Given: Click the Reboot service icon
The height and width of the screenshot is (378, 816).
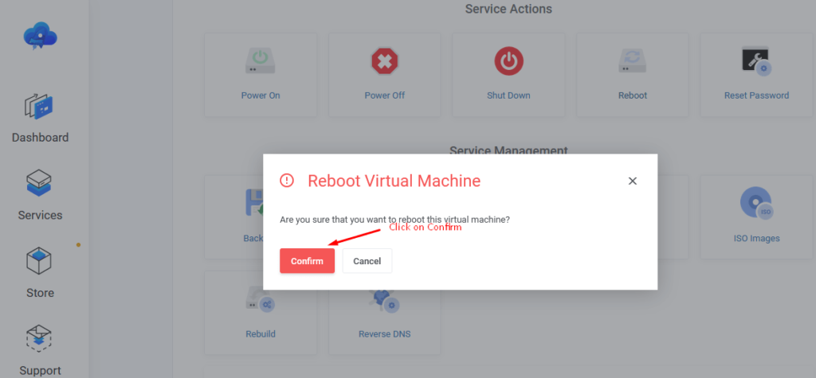Looking at the screenshot, I should 632,61.
